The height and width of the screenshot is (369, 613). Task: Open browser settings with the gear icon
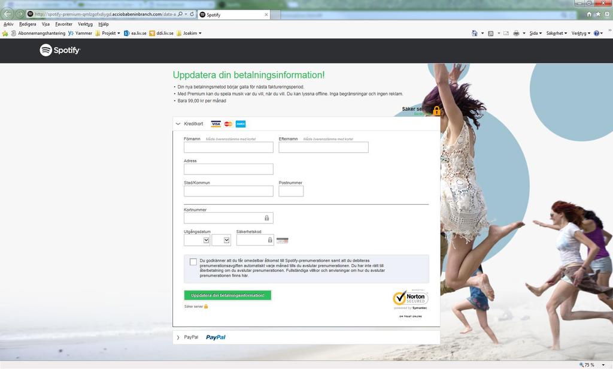point(607,14)
